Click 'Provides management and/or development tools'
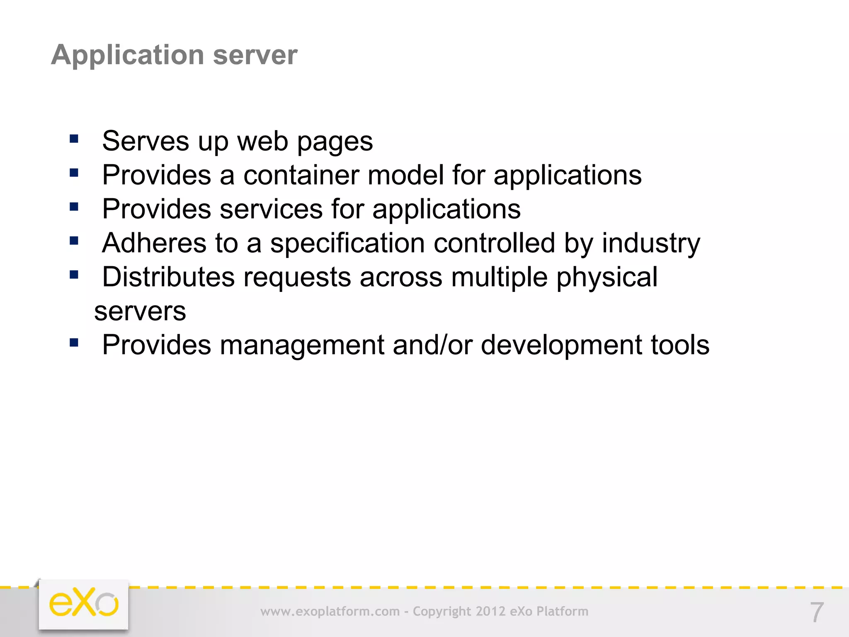The height and width of the screenshot is (637, 849). [x=406, y=345]
